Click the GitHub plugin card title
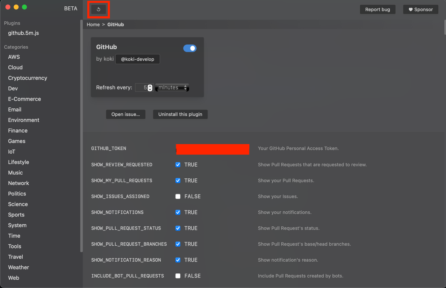Viewport: 446px width, 288px height. click(x=106, y=47)
